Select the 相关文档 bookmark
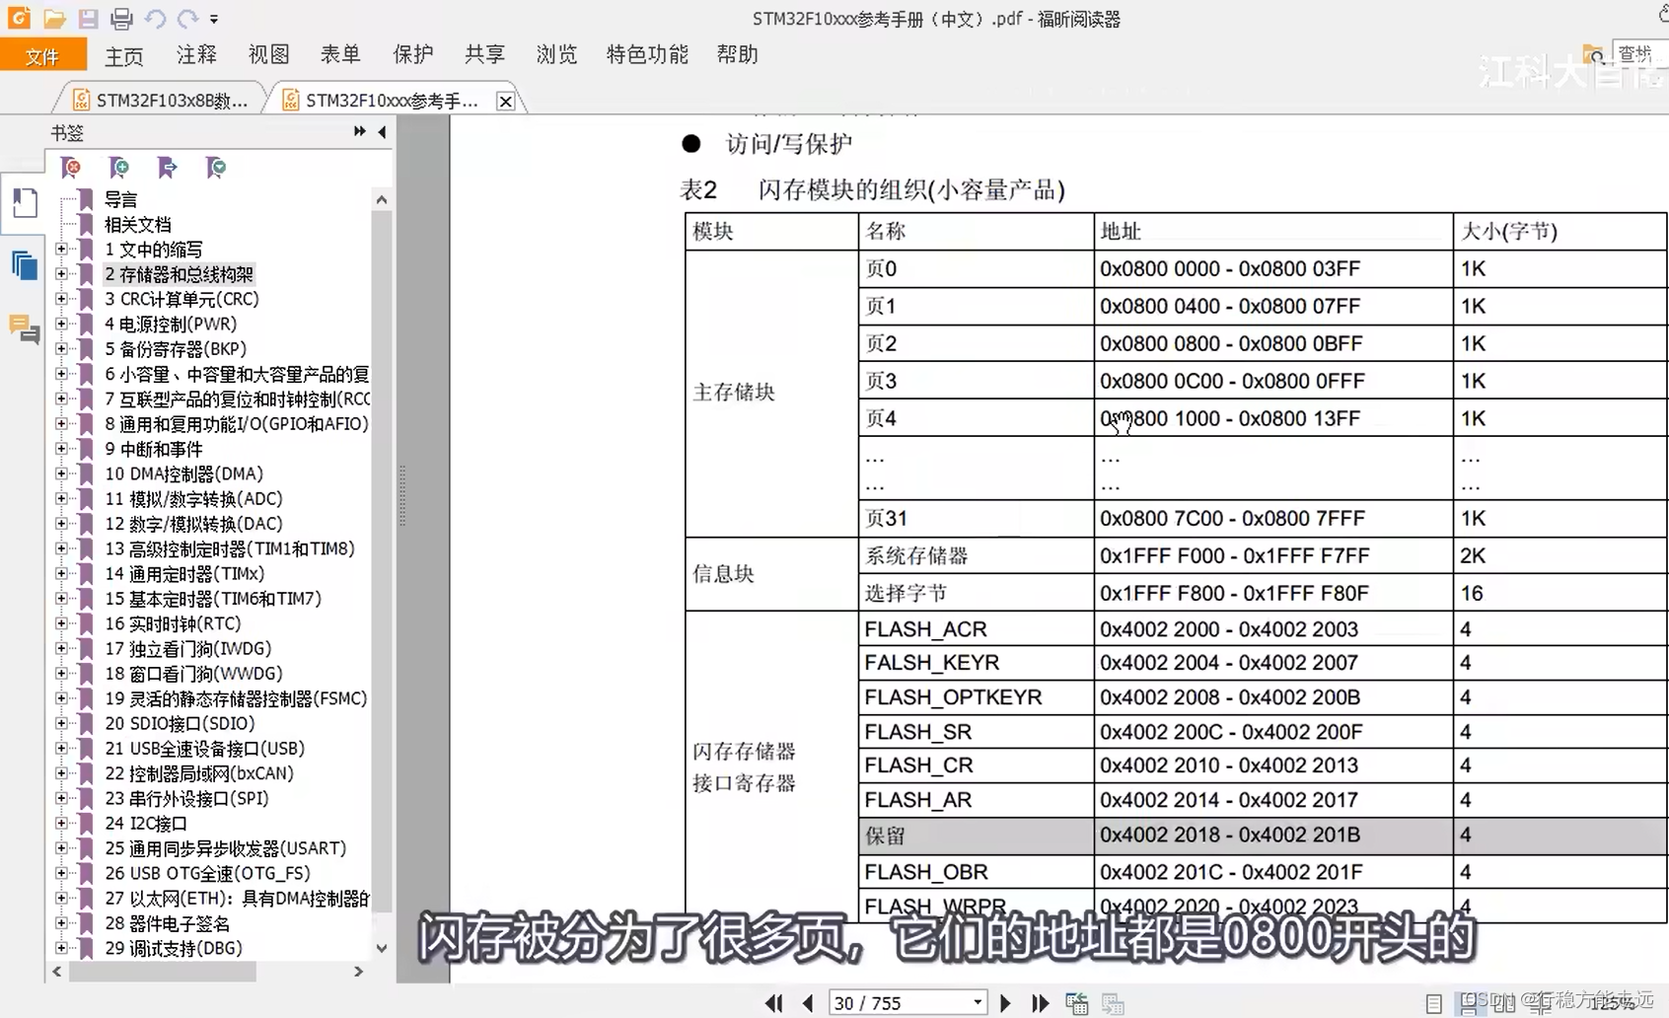This screenshot has width=1669, height=1018. (x=138, y=224)
